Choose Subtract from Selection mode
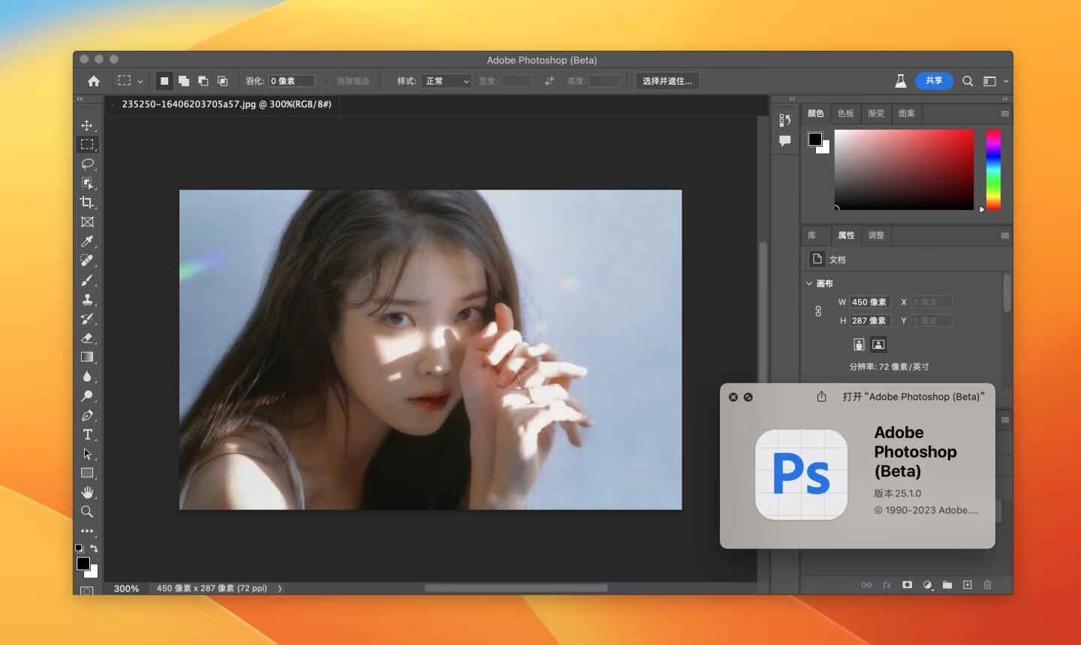The width and height of the screenshot is (1081, 645). (x=203, y=81)
